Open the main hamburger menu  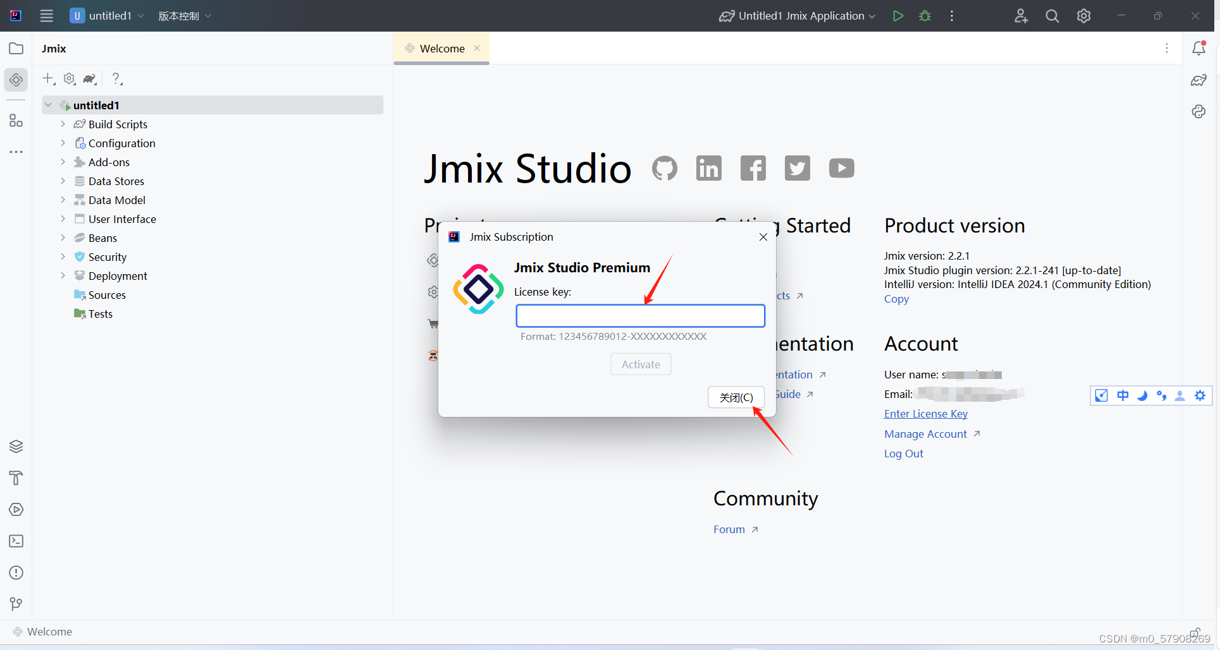point(46,16)
